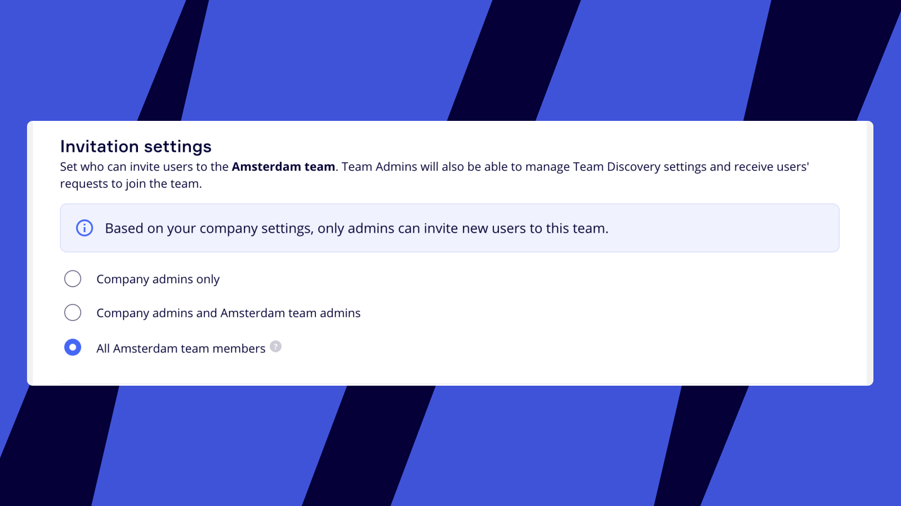Click the 'Company admins only' label text
The image size is (901, 506).
(158, 279)
